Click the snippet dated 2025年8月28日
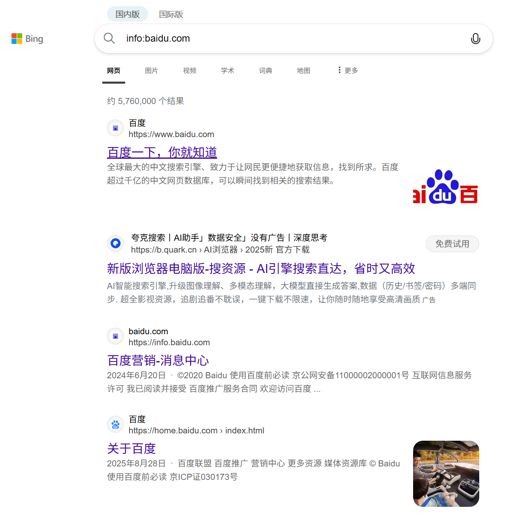The width and height of the screenshot is (527, 526). coord(253,470)
